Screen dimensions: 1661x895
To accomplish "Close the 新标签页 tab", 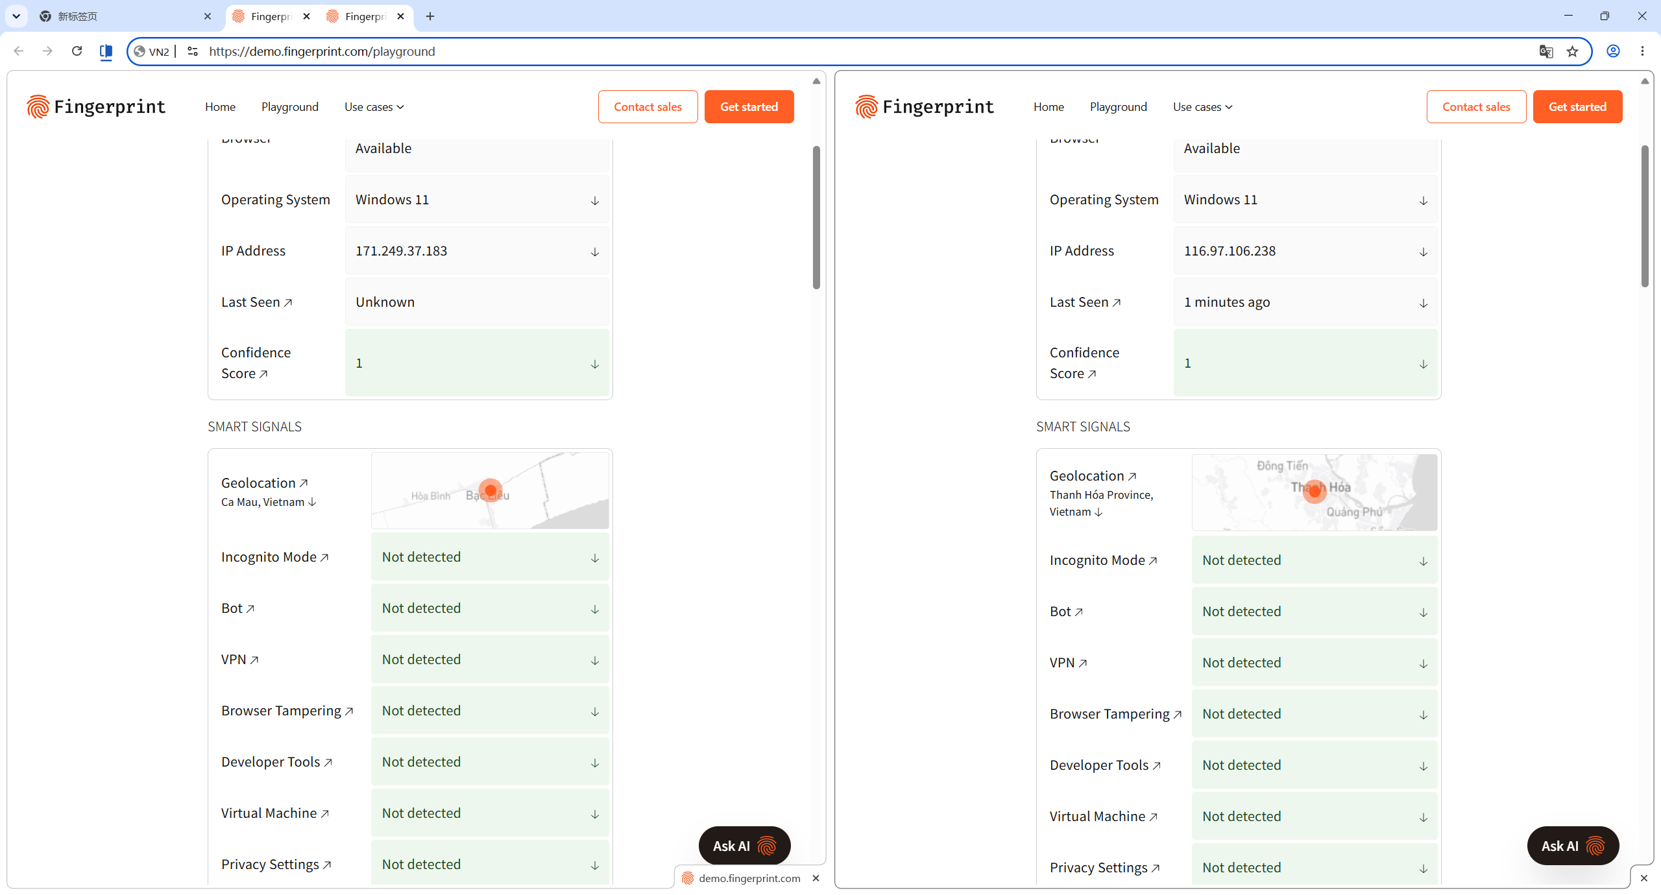I will 208,16.
